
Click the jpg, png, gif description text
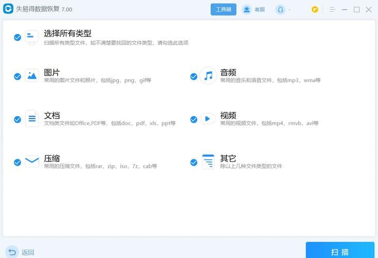(98, 80)
